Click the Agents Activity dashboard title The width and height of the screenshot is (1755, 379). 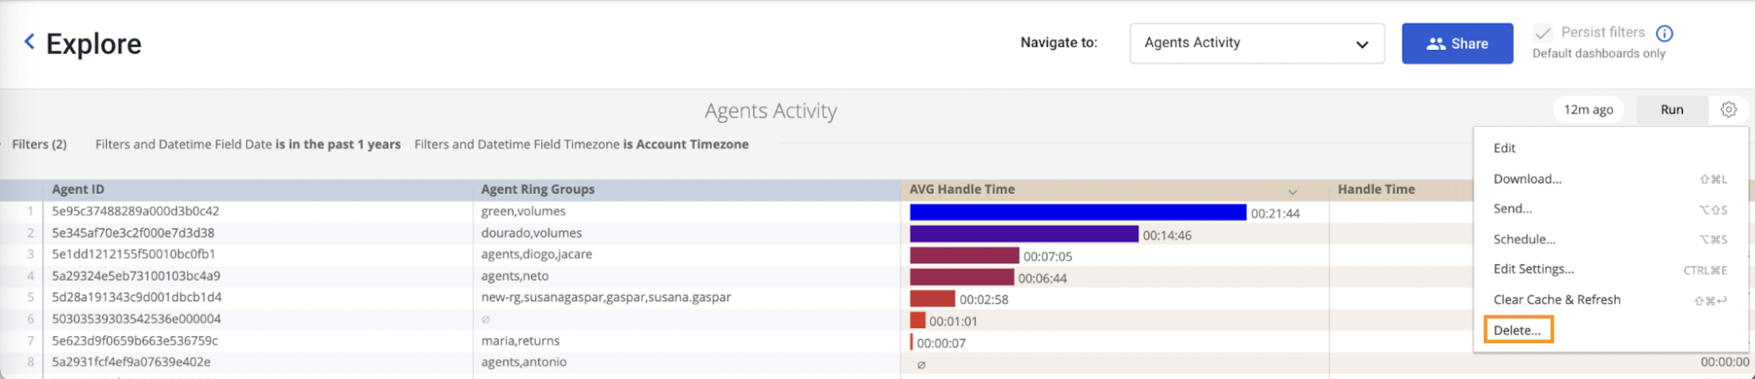pyautogui.click(x=771, y=111)
